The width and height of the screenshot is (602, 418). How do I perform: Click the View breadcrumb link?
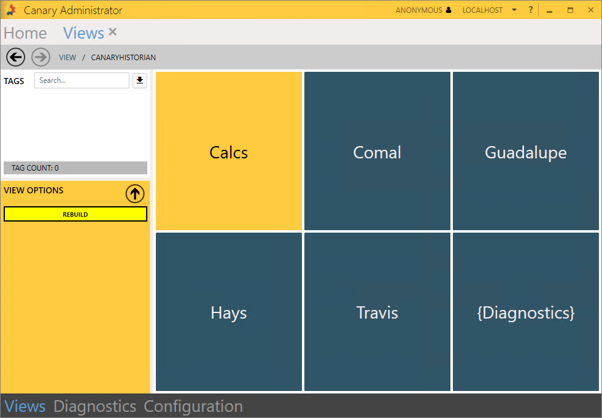68,58
